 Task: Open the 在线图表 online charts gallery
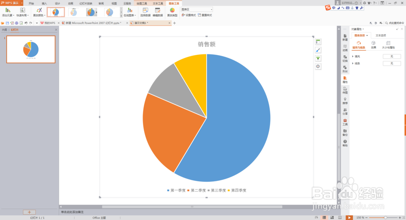click(130, 12)
